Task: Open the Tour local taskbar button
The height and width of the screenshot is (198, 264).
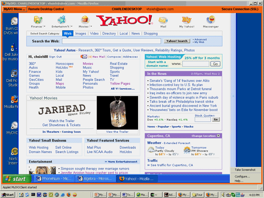Action: (x=198, y=195)
